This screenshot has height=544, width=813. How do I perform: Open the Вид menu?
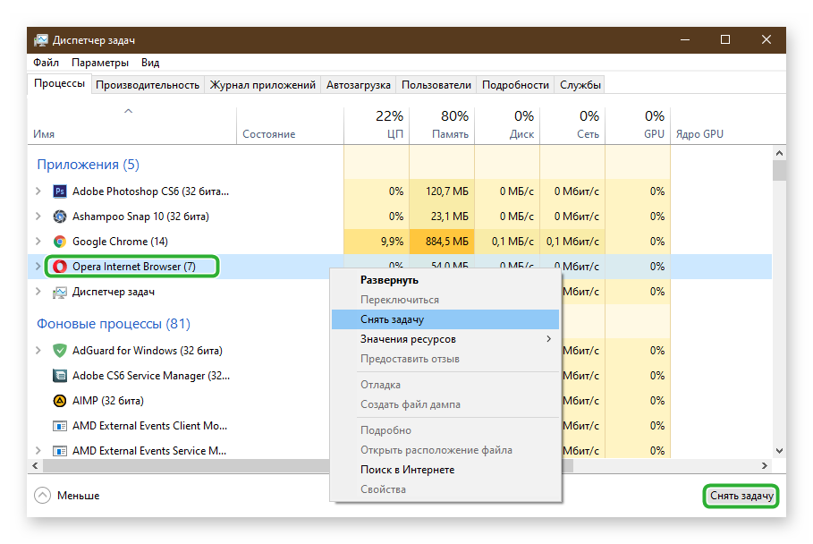pos(150,63)
